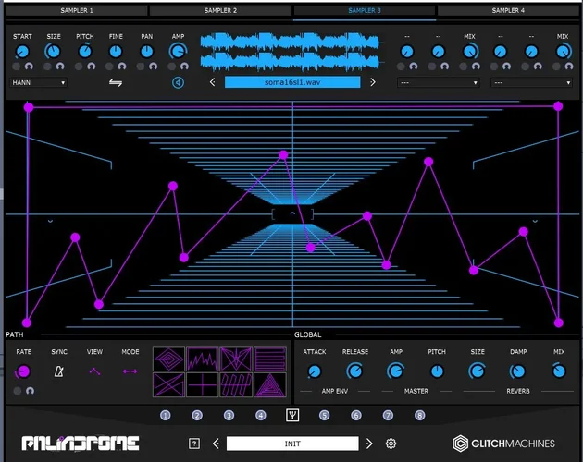Toggle the loop direction arrows icon
The width and height of the screenshot is (583, 462).
click(116, 82)
